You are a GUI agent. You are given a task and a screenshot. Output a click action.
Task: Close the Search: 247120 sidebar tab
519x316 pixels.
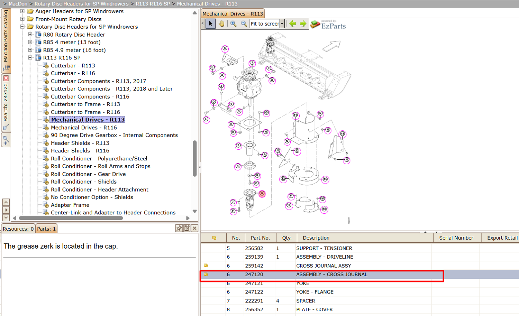[6, 78]
